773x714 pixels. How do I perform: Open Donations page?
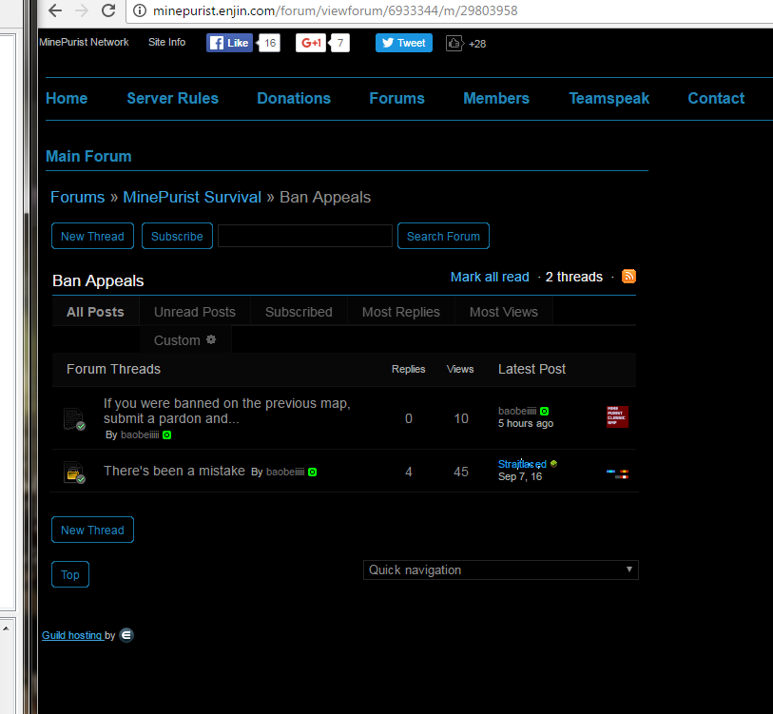(294, 98)
